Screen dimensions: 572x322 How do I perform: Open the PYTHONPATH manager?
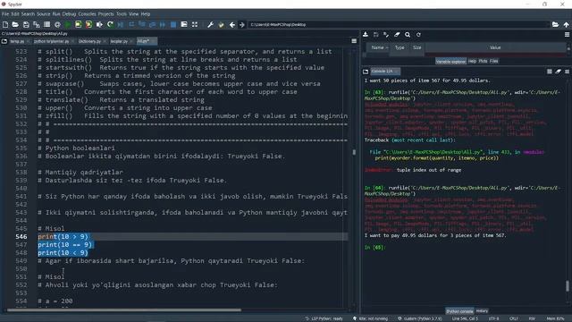221,24
